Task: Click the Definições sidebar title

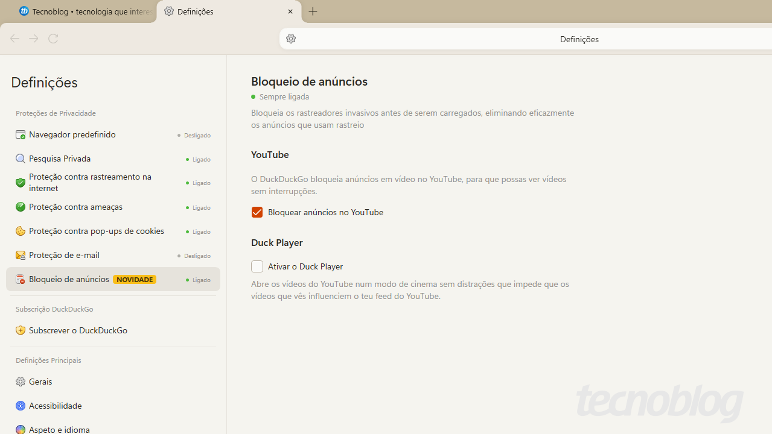Action: pos(44,83)
